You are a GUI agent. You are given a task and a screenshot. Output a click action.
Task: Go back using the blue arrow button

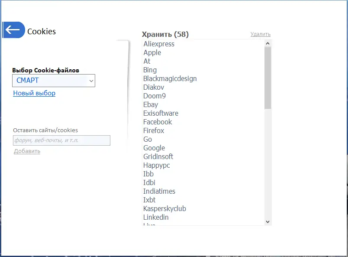point(13,30)
